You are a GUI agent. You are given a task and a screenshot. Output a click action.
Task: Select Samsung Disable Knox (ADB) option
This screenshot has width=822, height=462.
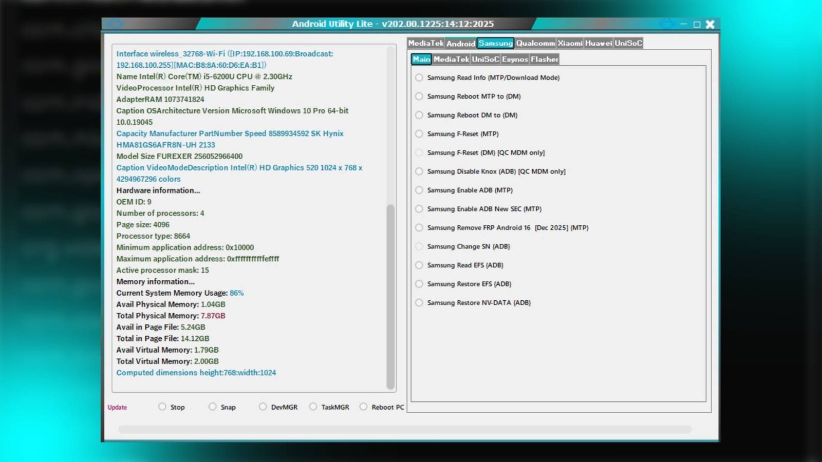pyautogui.click(x=419, y=171)
